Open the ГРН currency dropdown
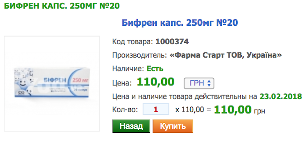The width and height of the screenshot is (306, 141). pos(199,83)
